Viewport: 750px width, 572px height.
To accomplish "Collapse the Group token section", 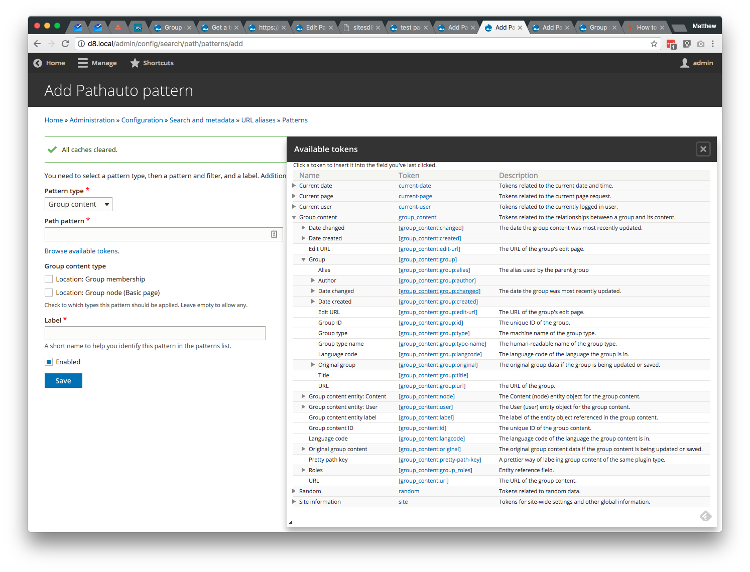I will point(303,259).
